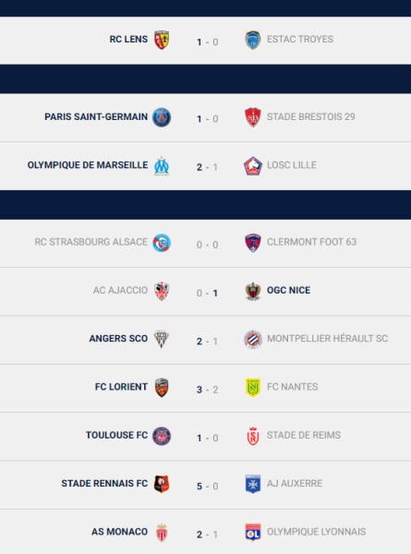411x554 pixels.
Task: Click the LOSC Lille crest
Action: (x=253, y=165)
